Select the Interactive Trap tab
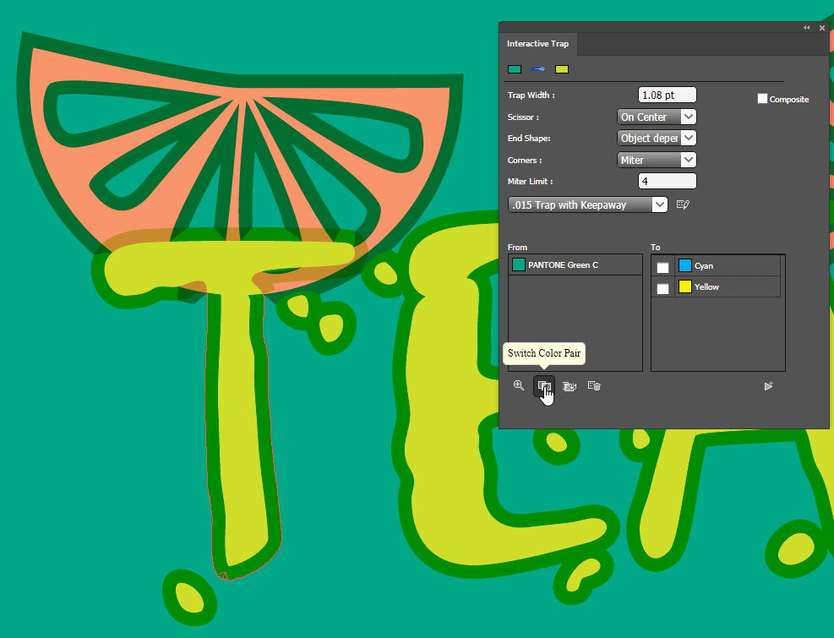 [x=537, y=44]
